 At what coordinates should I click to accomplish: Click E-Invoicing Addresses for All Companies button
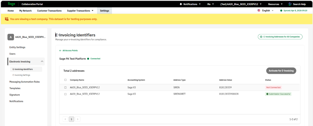pos(280,37)
